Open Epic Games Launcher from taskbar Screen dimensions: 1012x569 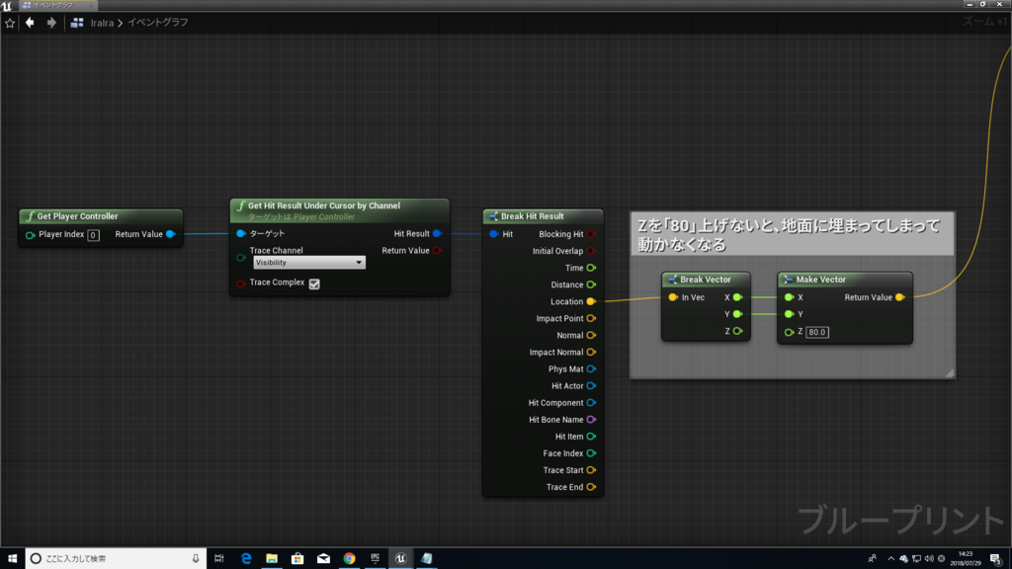[x=375, y=558]
